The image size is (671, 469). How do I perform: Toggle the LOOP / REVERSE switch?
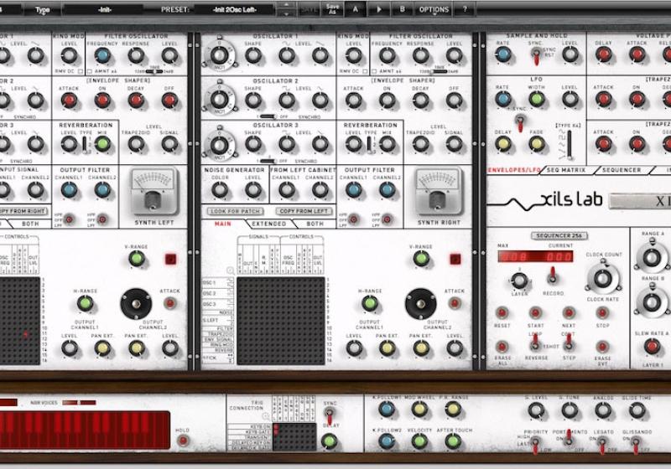coord(535,343)
